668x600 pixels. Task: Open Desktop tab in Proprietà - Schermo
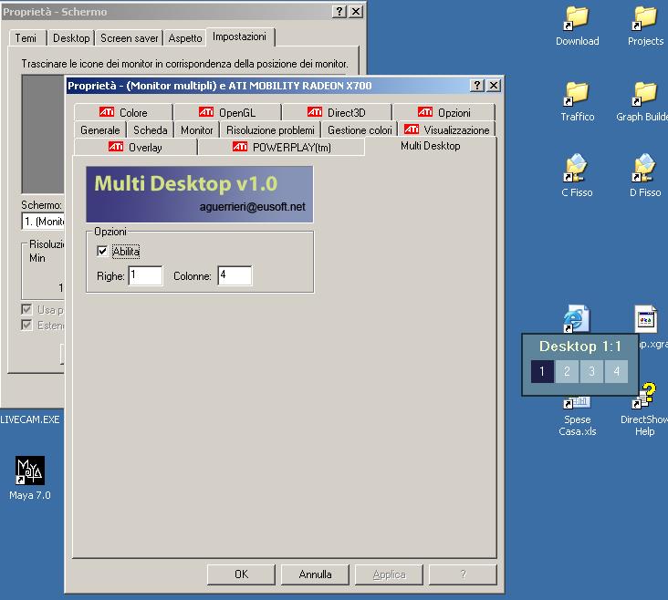(x=71, y=38)
